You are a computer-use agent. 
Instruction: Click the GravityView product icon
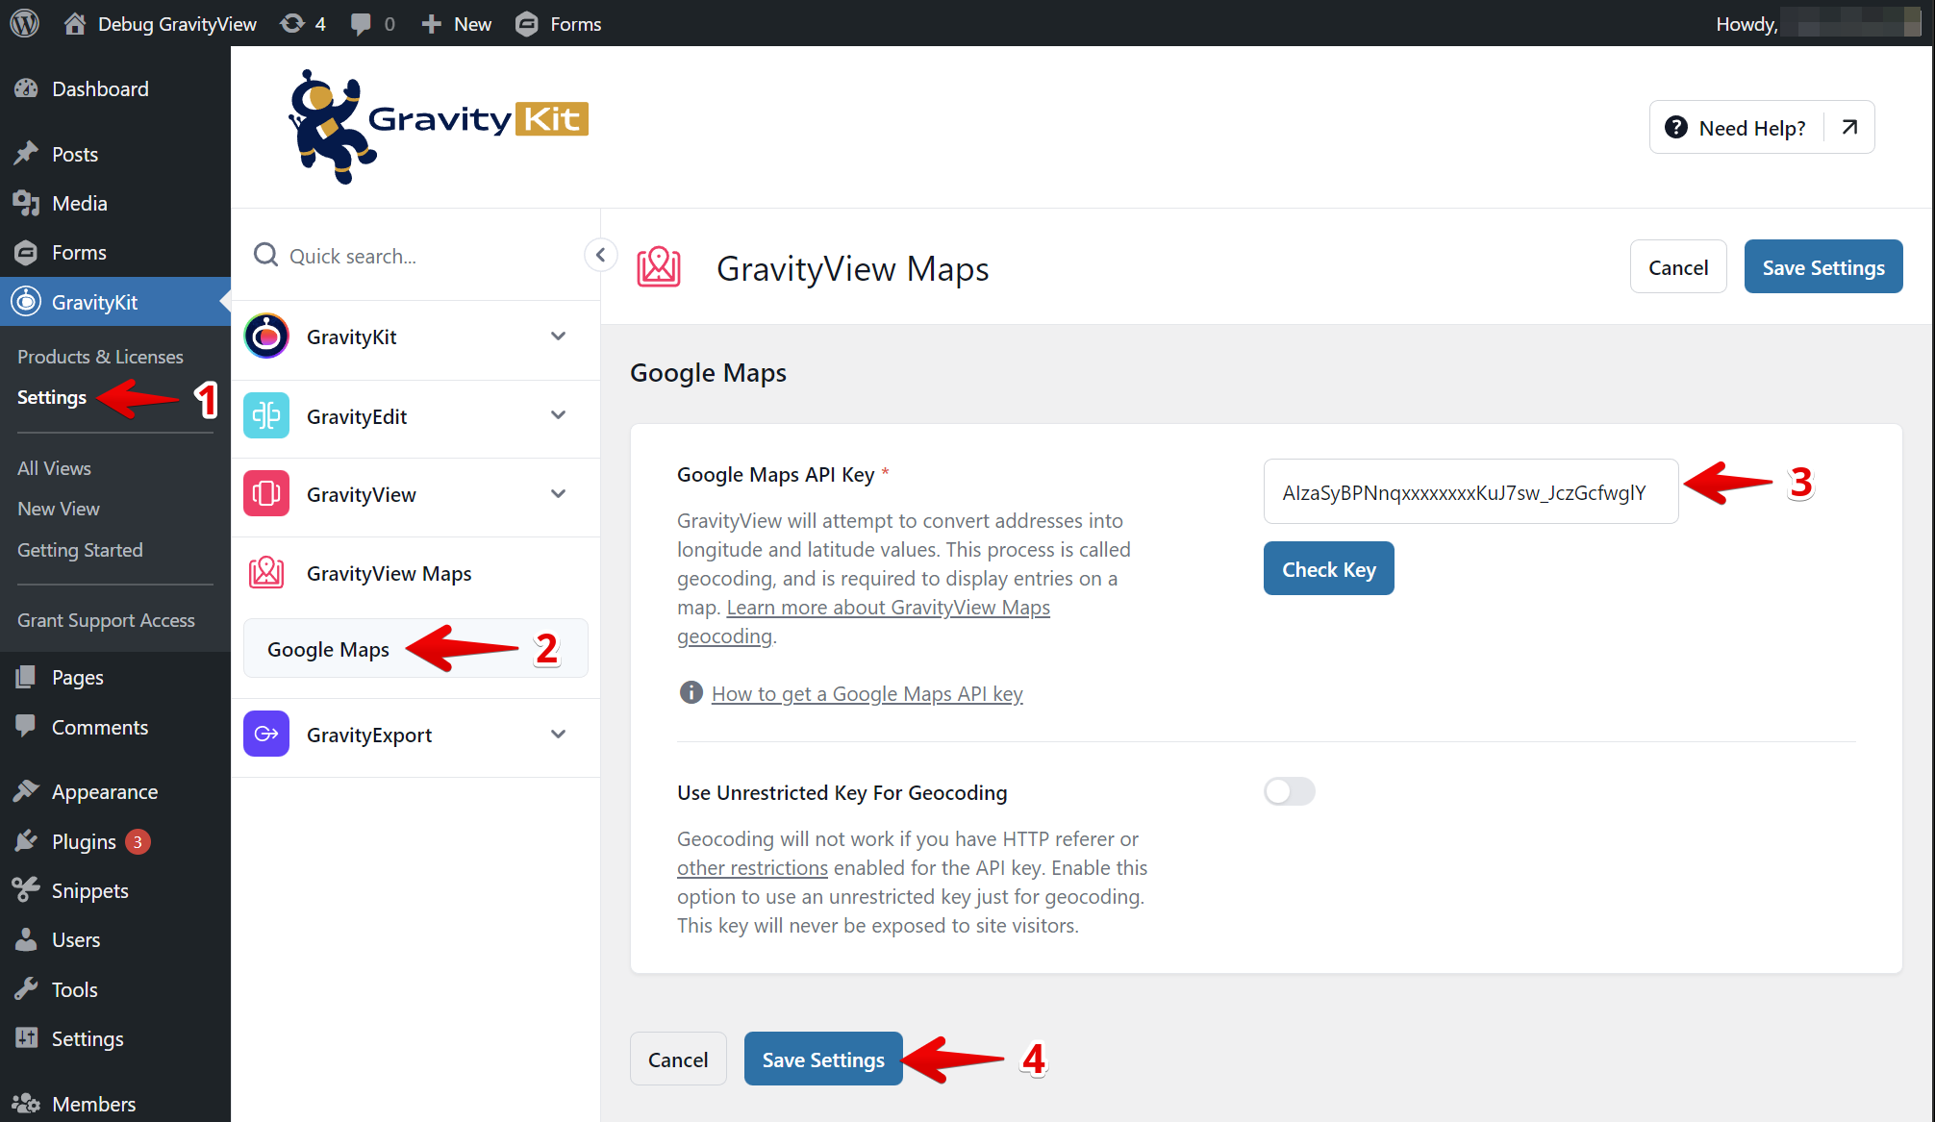click(x=266, y=493)
